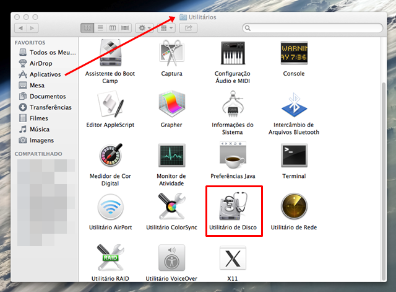Click into the Finder search field
Viewport: 396px width, 292px height.
312,28
